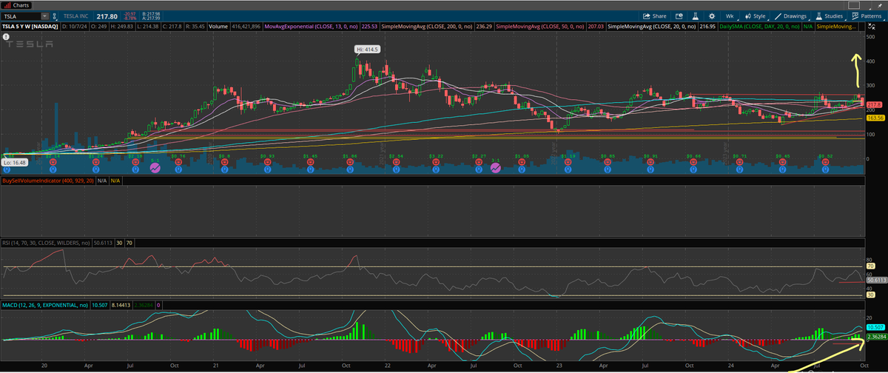Click the 236.29 SMA 200 value
888x373 pixels.
point(484,27)
